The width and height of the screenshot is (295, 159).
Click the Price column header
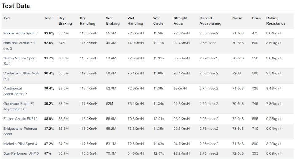[x=256, y=18]
